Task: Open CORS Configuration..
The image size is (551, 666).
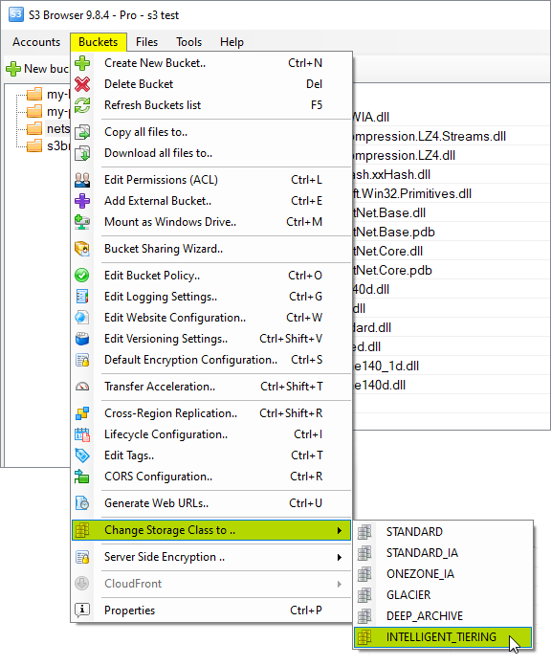Action: 211,477
